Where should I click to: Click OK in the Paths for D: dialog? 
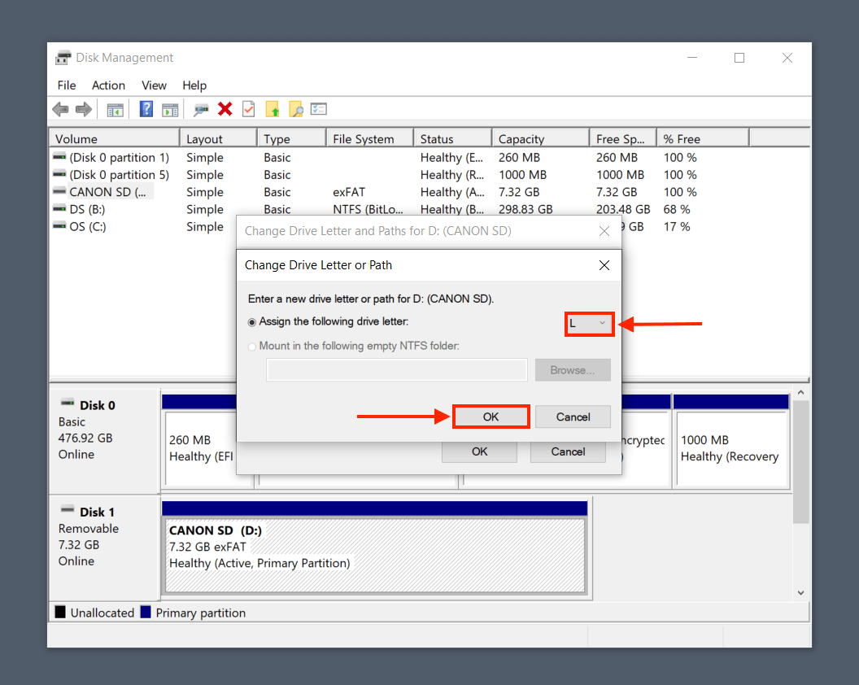tap(479, 452)
